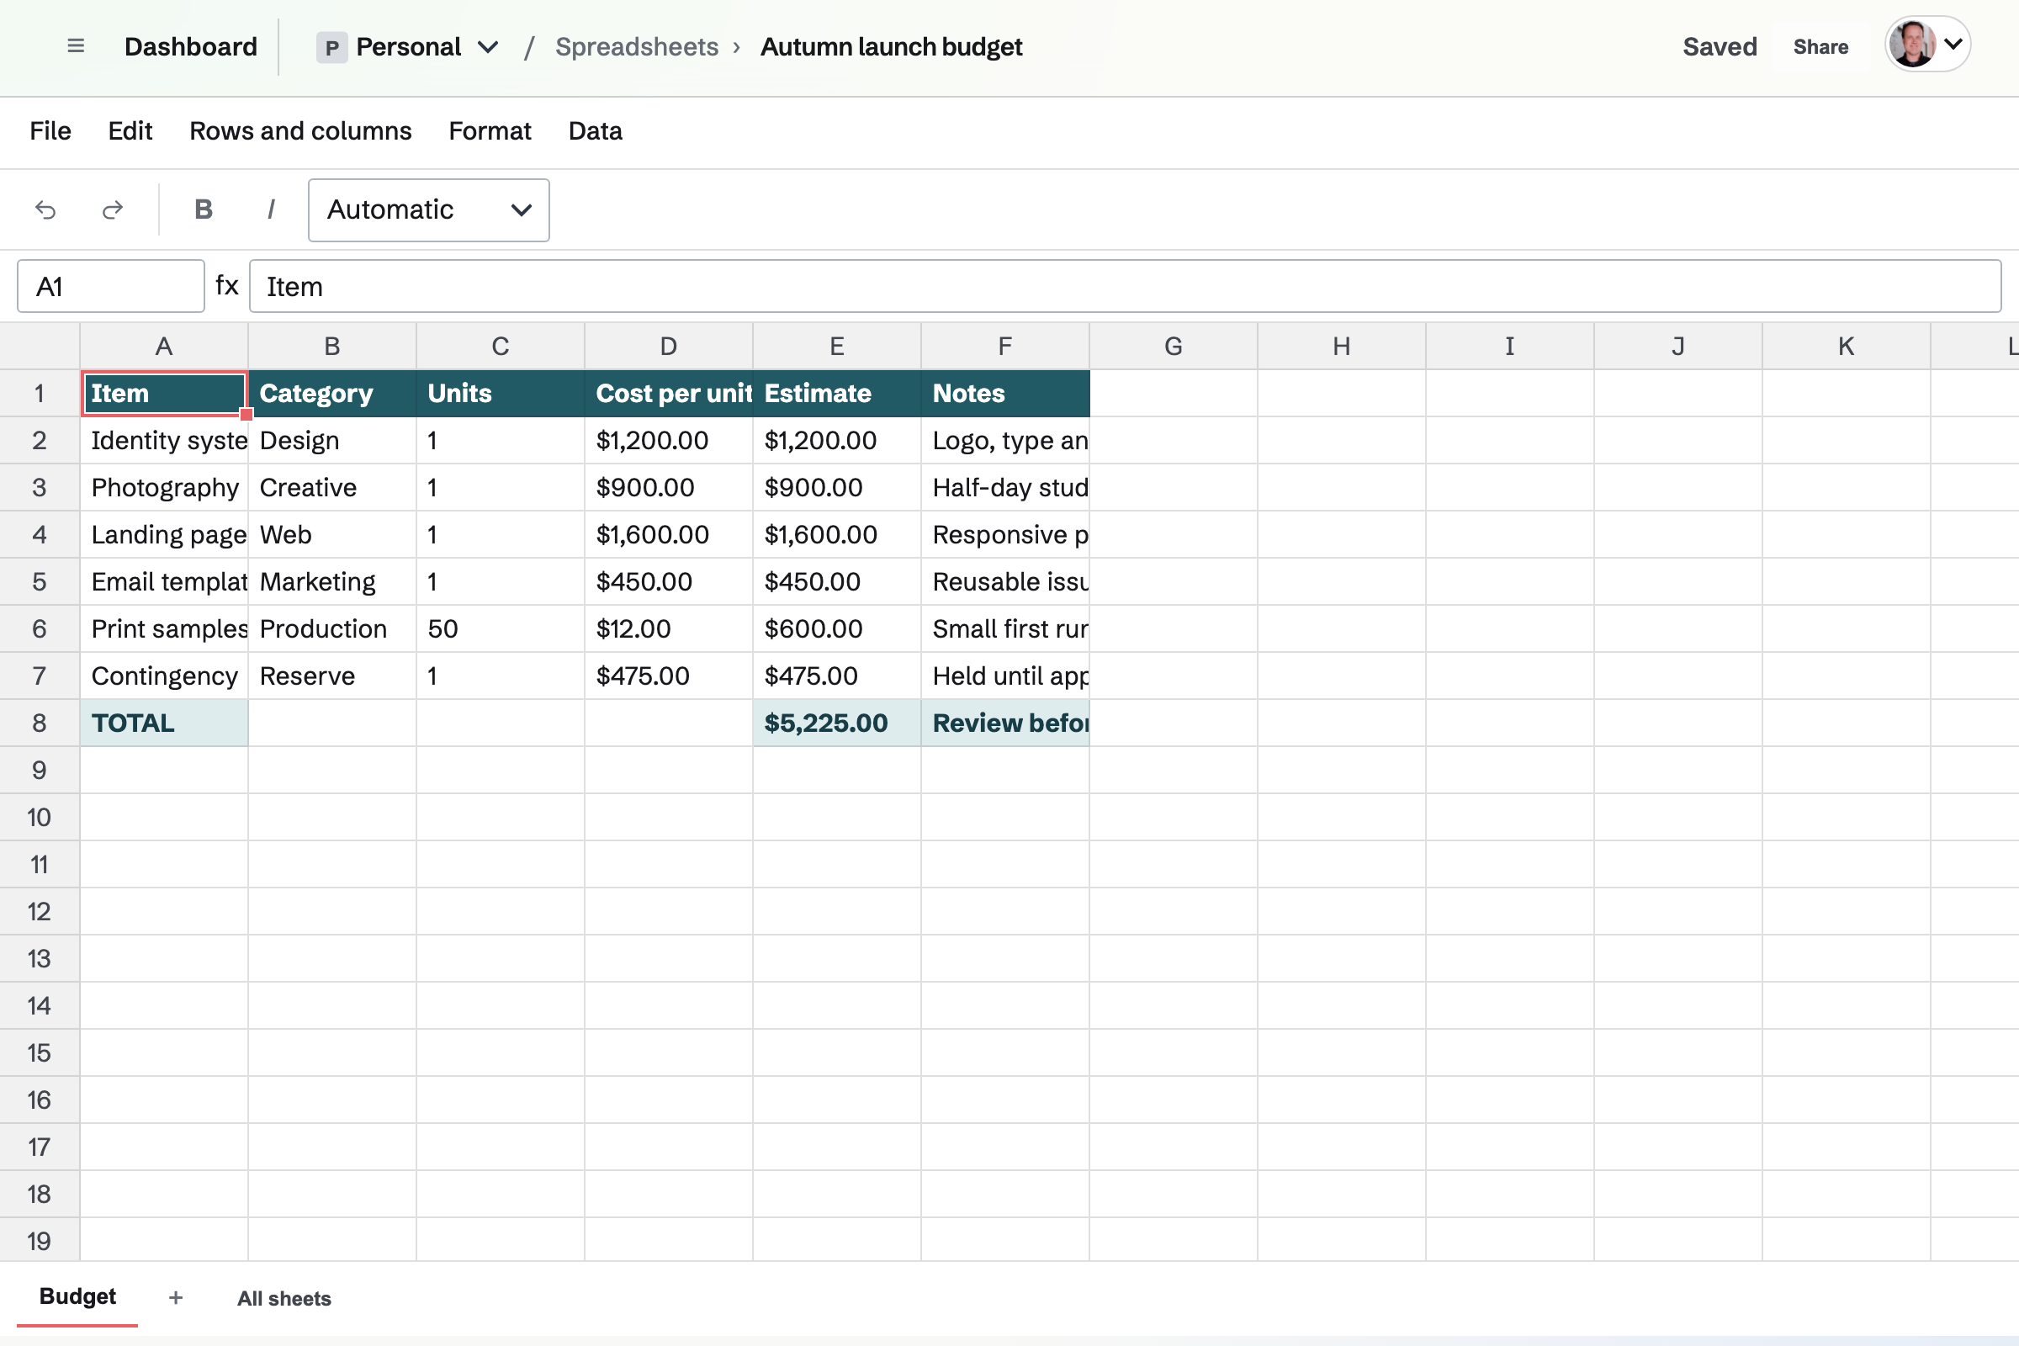The image size is (2019, 1346).
Task: Select the Marketing category cell
Action: click(x=332, y=581)
